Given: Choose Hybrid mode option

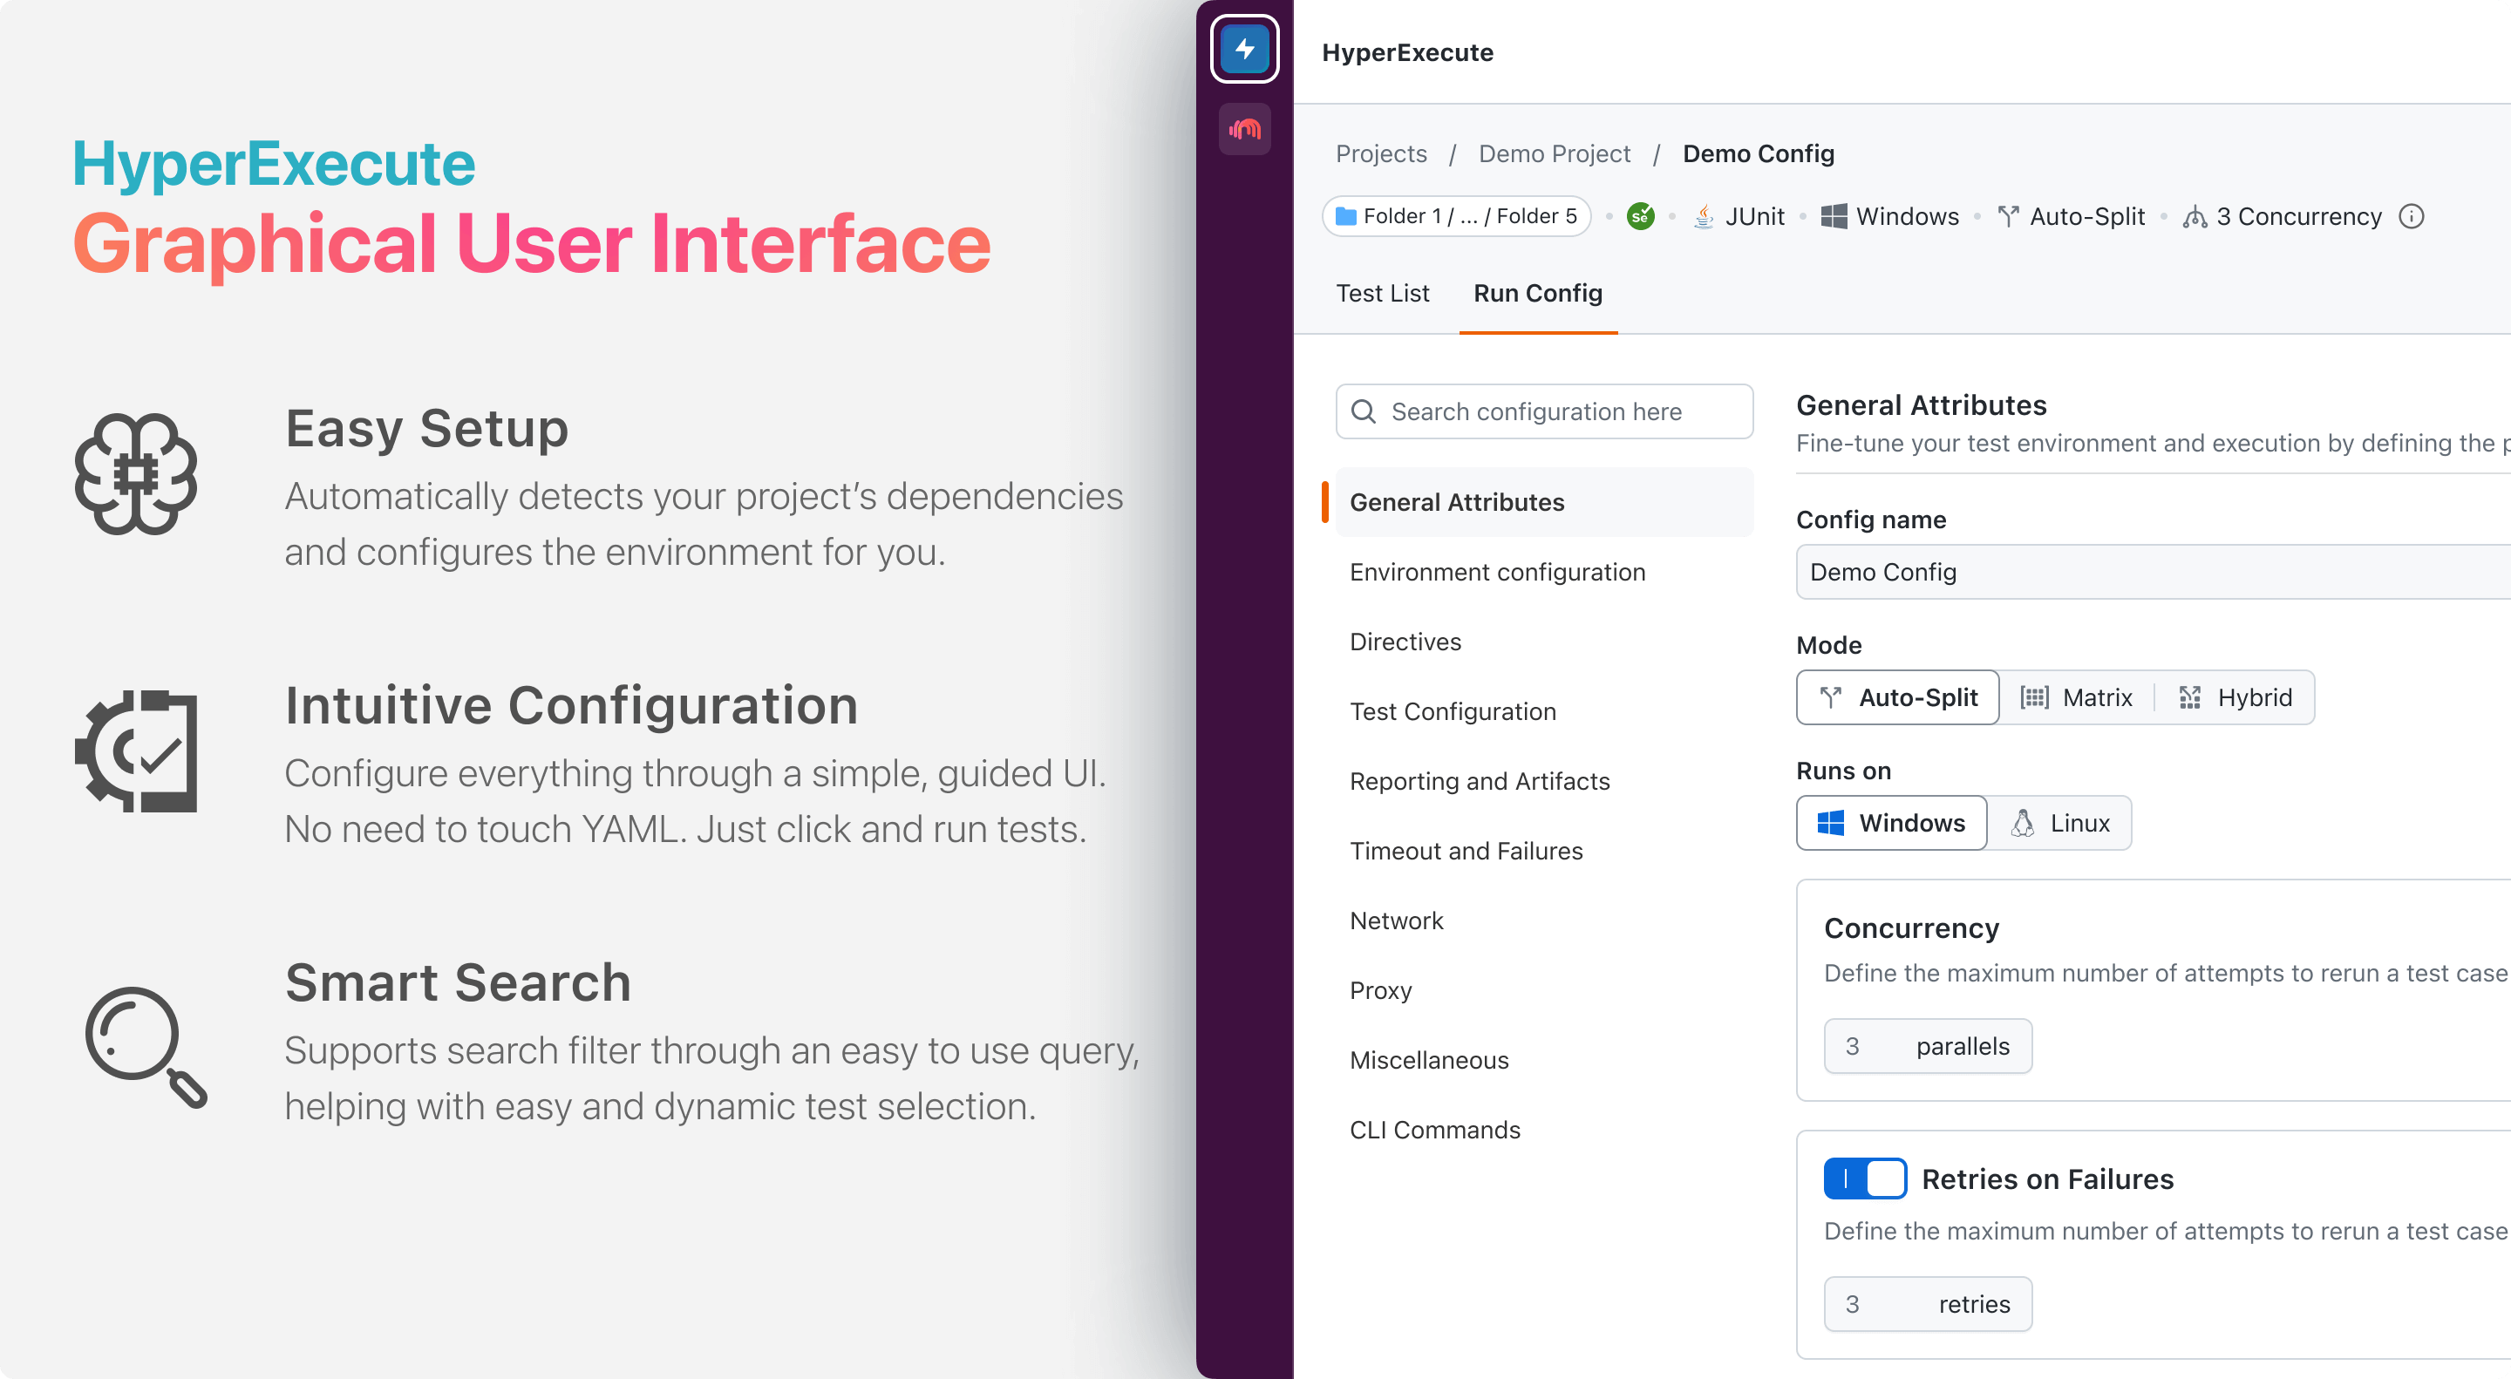Looking at the screenshot, I should click(2234, 698).
